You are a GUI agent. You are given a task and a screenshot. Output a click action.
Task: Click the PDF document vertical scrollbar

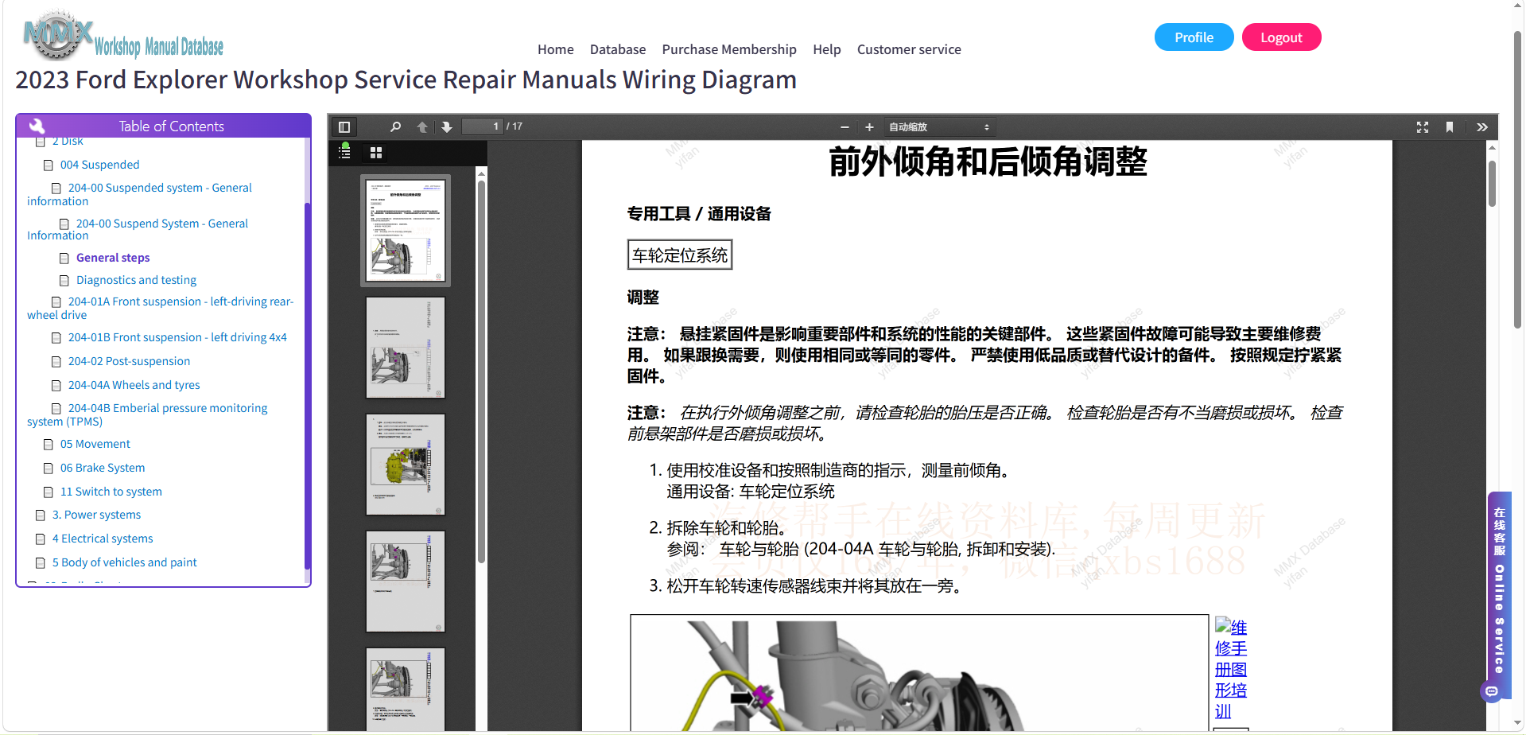(x=1492, y=184)
